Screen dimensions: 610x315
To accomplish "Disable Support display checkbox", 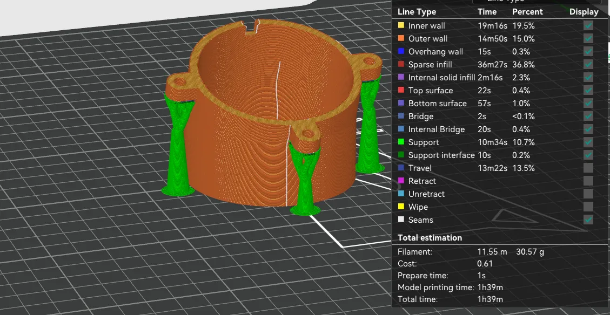I will (588, 142).
